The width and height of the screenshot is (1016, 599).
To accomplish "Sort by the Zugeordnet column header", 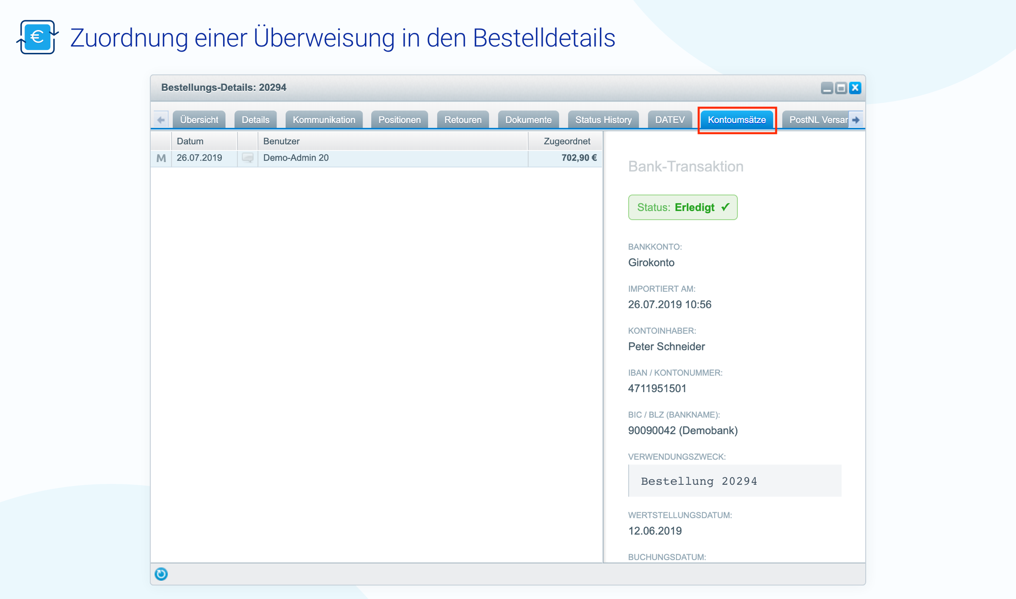I will [565, 141].
